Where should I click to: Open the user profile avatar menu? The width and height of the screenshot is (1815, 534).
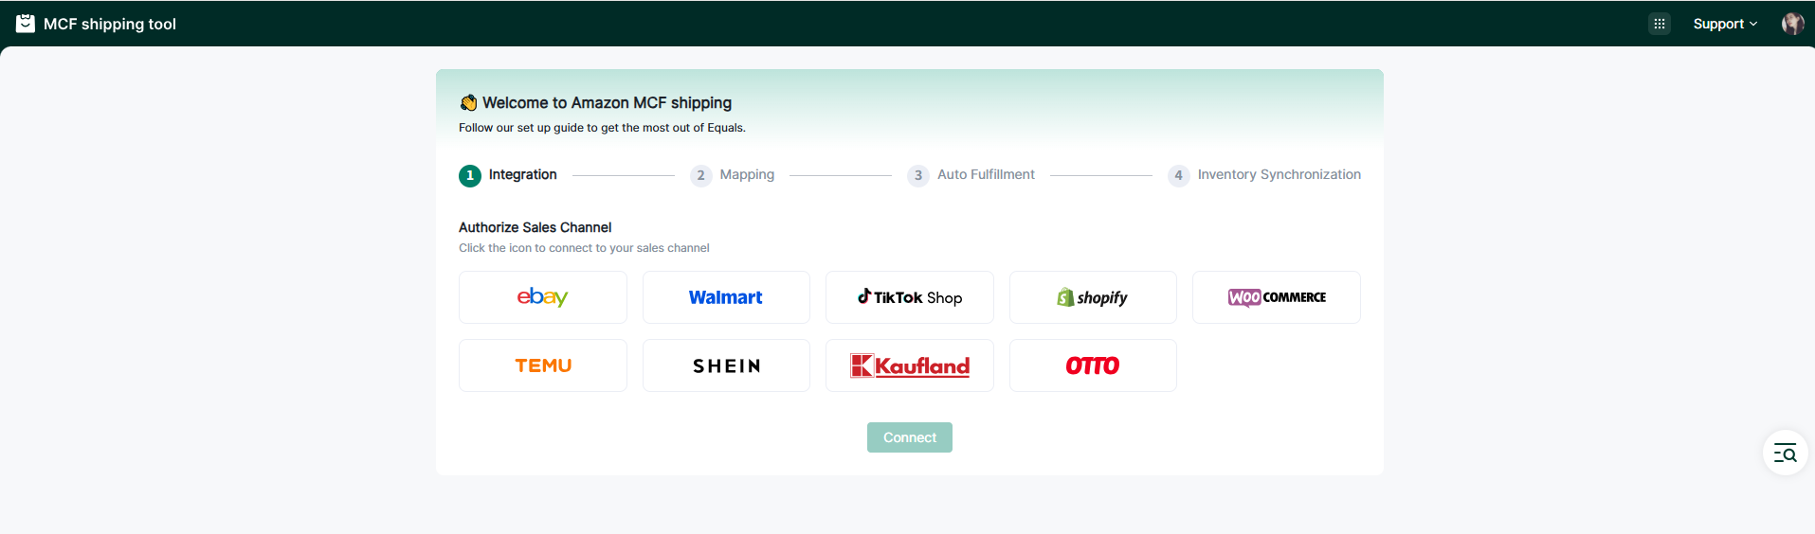click(1791, 24)
